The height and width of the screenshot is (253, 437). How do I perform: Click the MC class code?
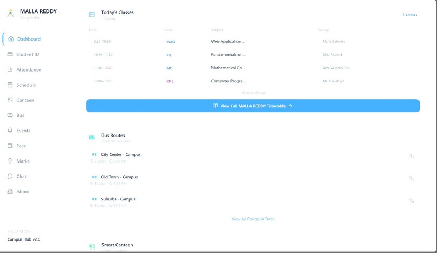click(x=169, y=68)
